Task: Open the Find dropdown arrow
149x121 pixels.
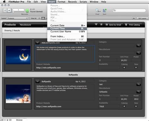Action: pos(100,11)
